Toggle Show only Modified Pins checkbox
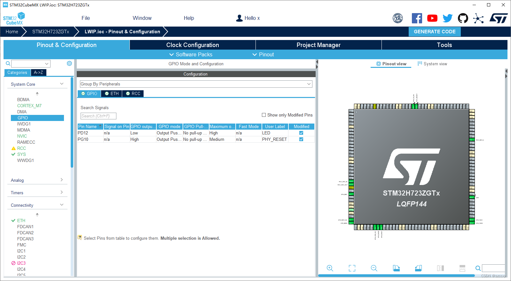 (264, 115)
